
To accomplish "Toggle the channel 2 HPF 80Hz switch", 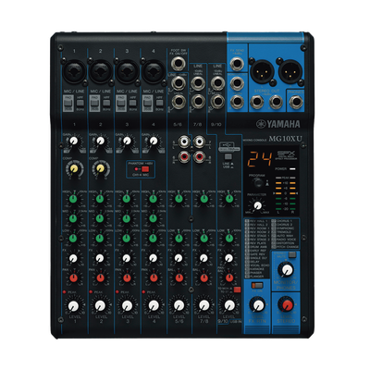I will click(x=106, y=101).
